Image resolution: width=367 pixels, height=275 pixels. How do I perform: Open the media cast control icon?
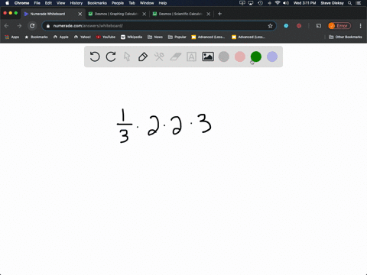coord(319,26)
